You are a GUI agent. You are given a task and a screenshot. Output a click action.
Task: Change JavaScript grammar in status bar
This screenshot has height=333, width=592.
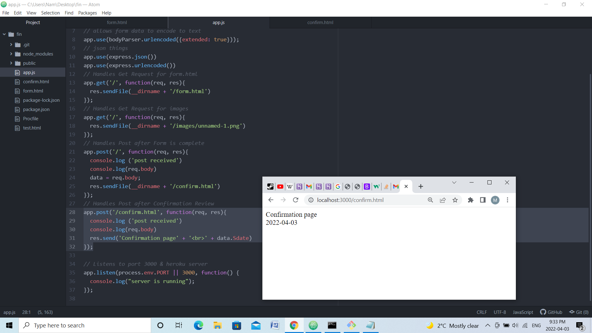(x=523, y=312)
